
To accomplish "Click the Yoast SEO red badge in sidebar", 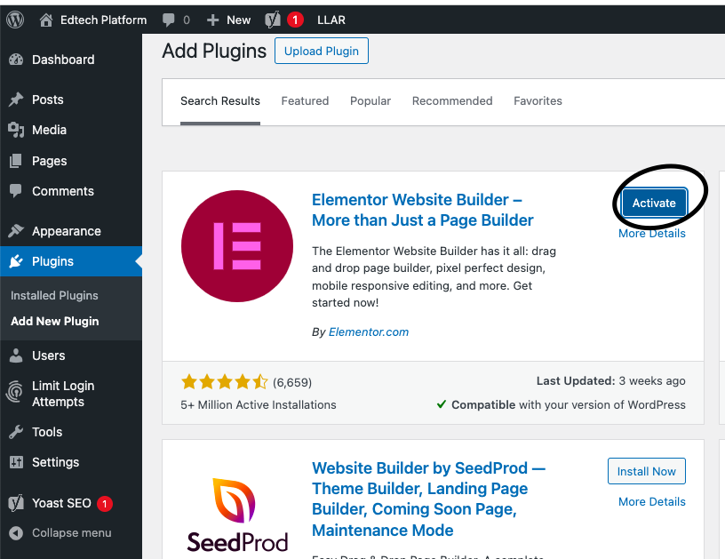I will [105, 504].
